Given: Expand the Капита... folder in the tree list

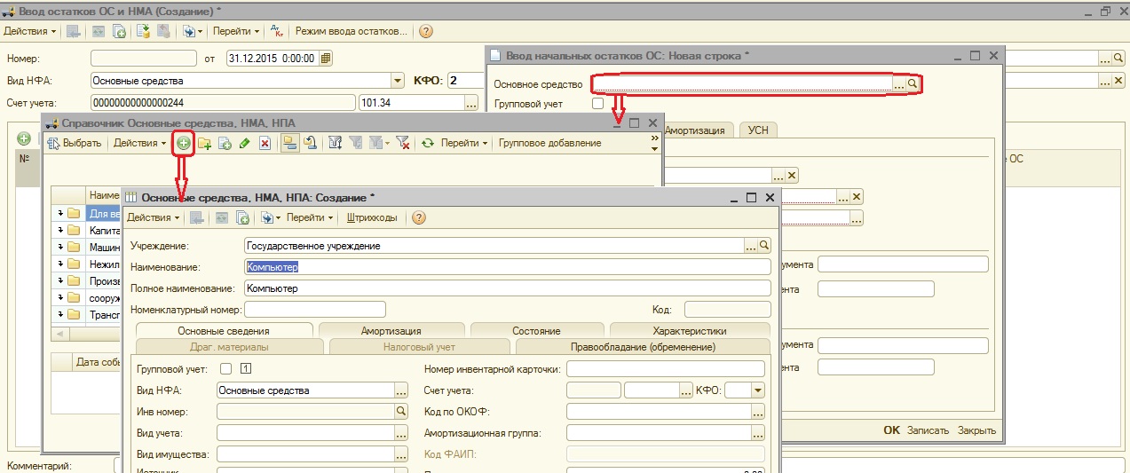Looking at the screenshot, I should 62,231.
